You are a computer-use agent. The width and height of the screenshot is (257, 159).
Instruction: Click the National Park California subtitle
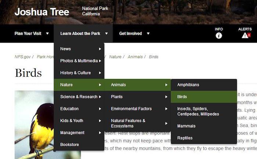pos(95,11)
